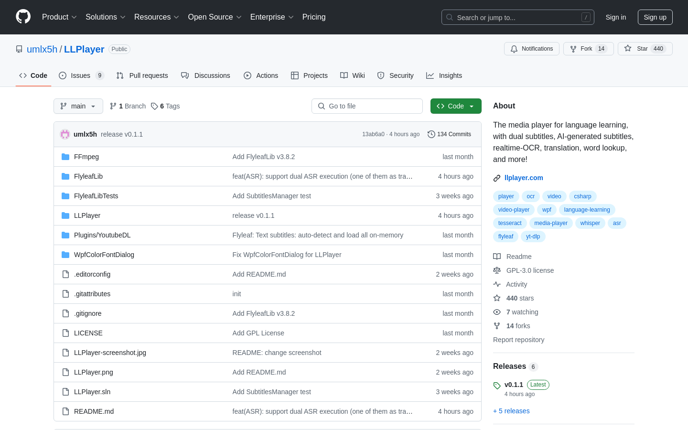Click the yt-dlp topic tag
This screenshot has height=430, width=688.
click(533, 236)
